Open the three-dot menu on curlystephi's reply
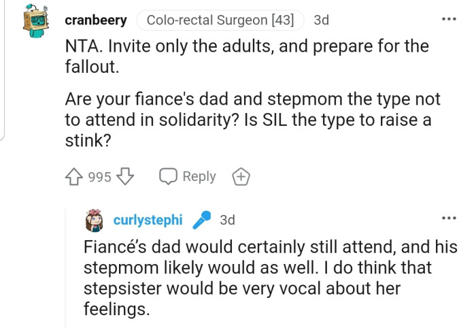476x328 pixels. 448,218
